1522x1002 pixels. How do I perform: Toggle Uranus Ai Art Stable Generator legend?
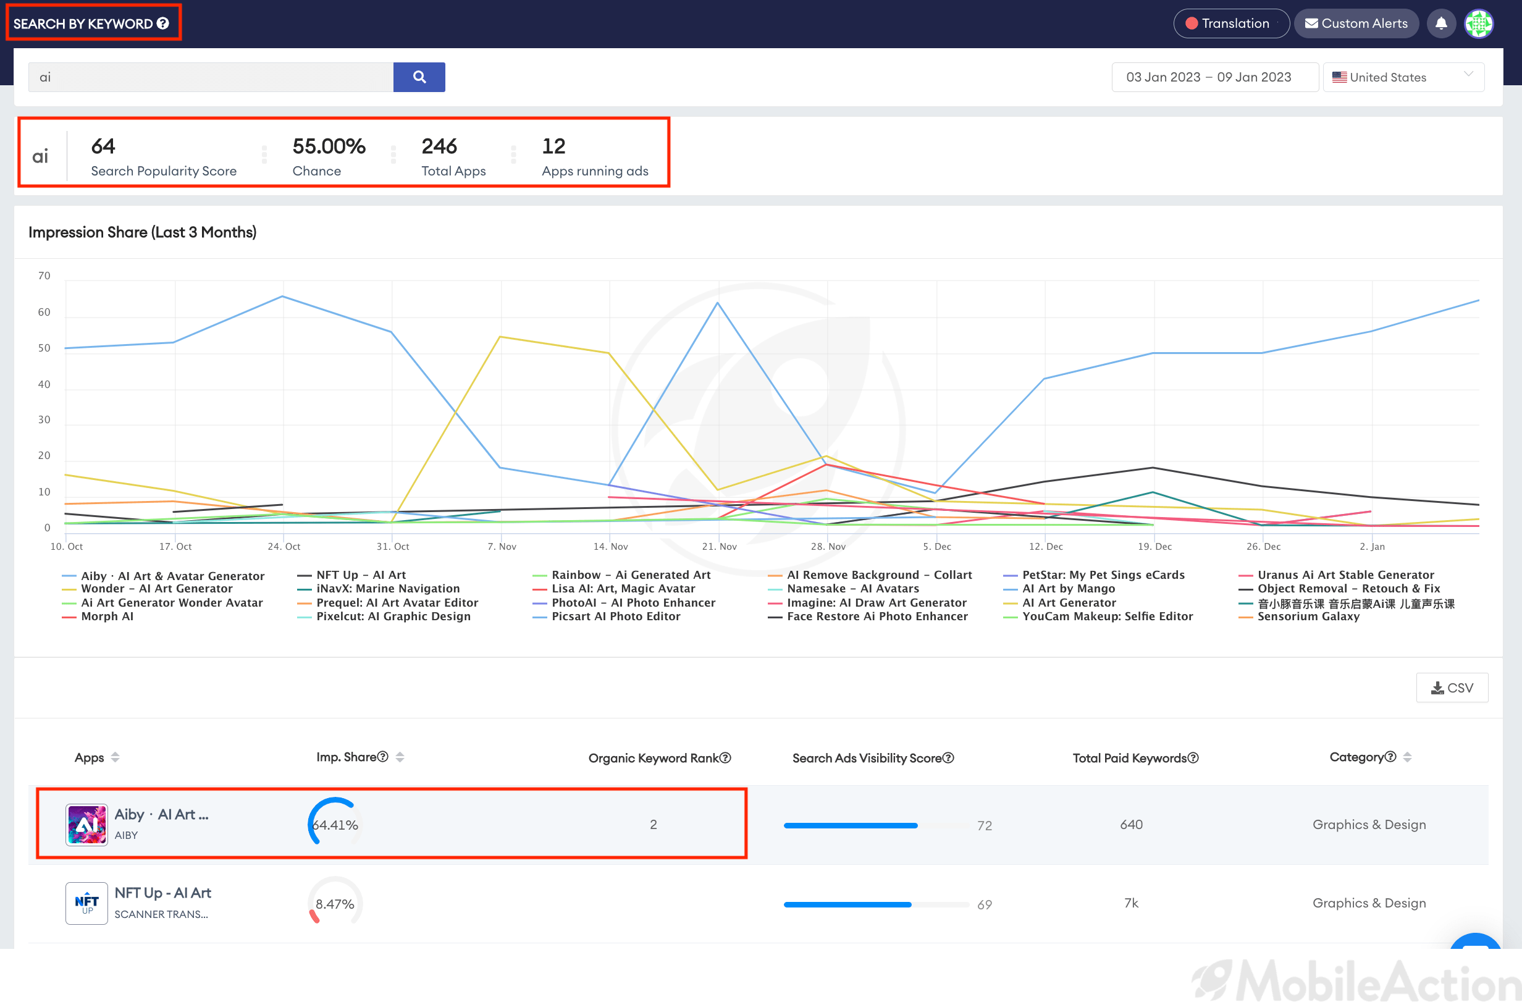(1337, 575)
